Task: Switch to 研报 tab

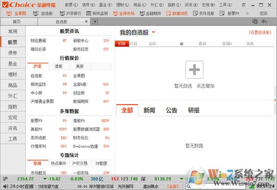Action: click(x=194, y=110)
